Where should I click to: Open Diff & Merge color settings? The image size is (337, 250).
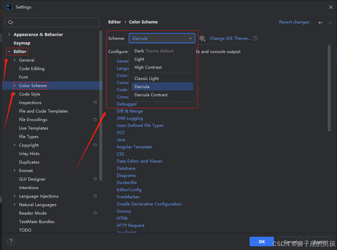pos(130,111)
